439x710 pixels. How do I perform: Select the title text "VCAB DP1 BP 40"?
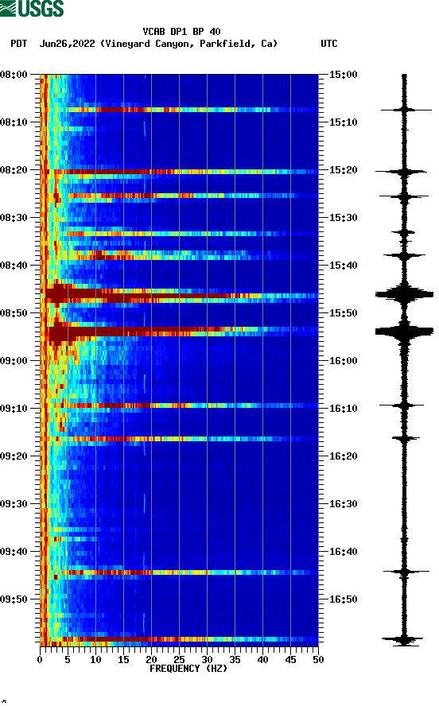pos(181,32)
